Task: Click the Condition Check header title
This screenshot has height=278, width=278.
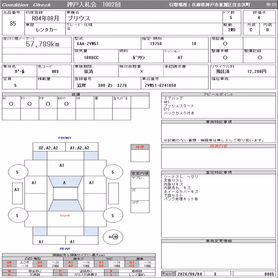Action: [26, 5]
